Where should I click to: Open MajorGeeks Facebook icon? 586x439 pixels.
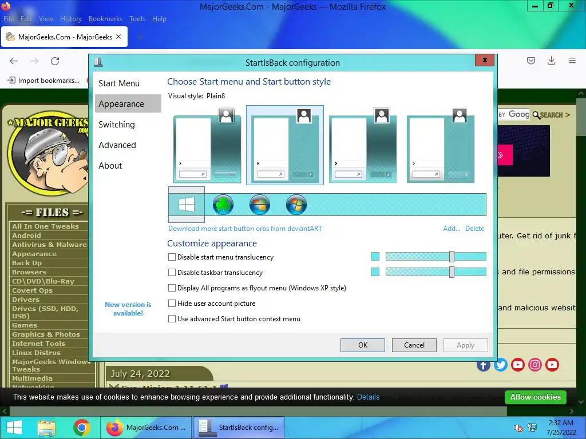[x=484, y=365]
